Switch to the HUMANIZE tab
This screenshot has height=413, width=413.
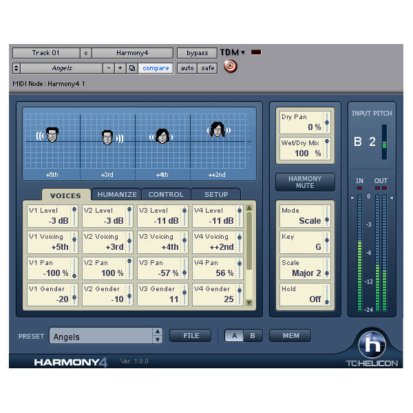[x=117, y=194]
